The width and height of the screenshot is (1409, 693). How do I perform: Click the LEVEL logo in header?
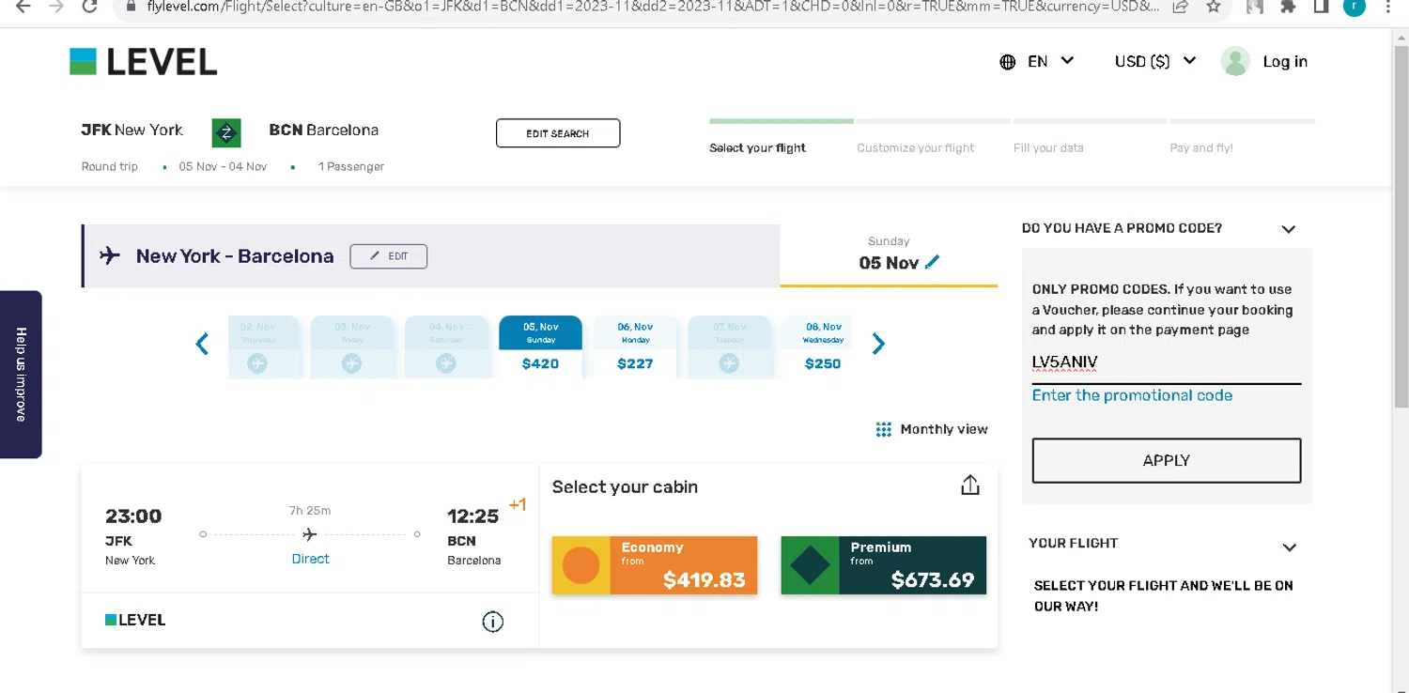(x=143, y=62)
